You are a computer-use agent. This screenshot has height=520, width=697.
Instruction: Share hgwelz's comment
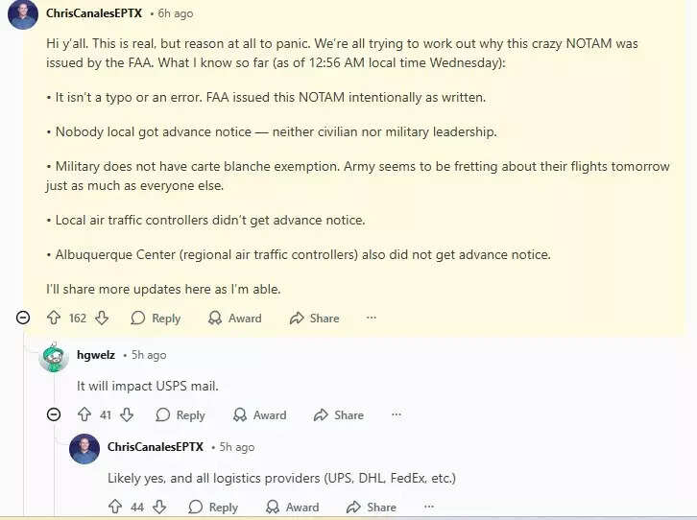[339, 415]
